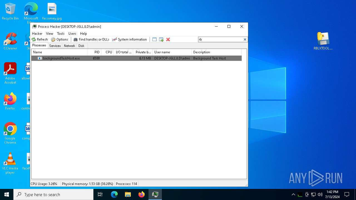Clear the search box with the X
Screen dimensions: 356x200
pyautogui.click(x=245, y=39)
